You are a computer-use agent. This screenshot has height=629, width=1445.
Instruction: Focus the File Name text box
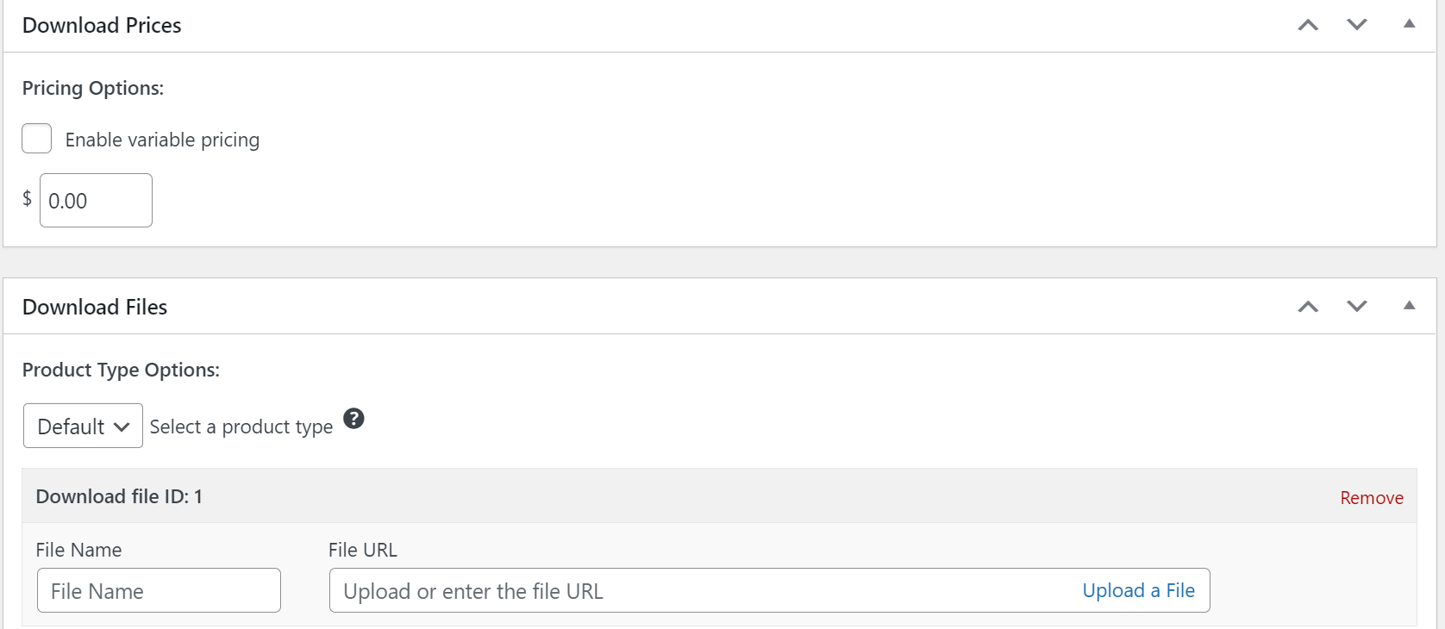pos(159,590)
